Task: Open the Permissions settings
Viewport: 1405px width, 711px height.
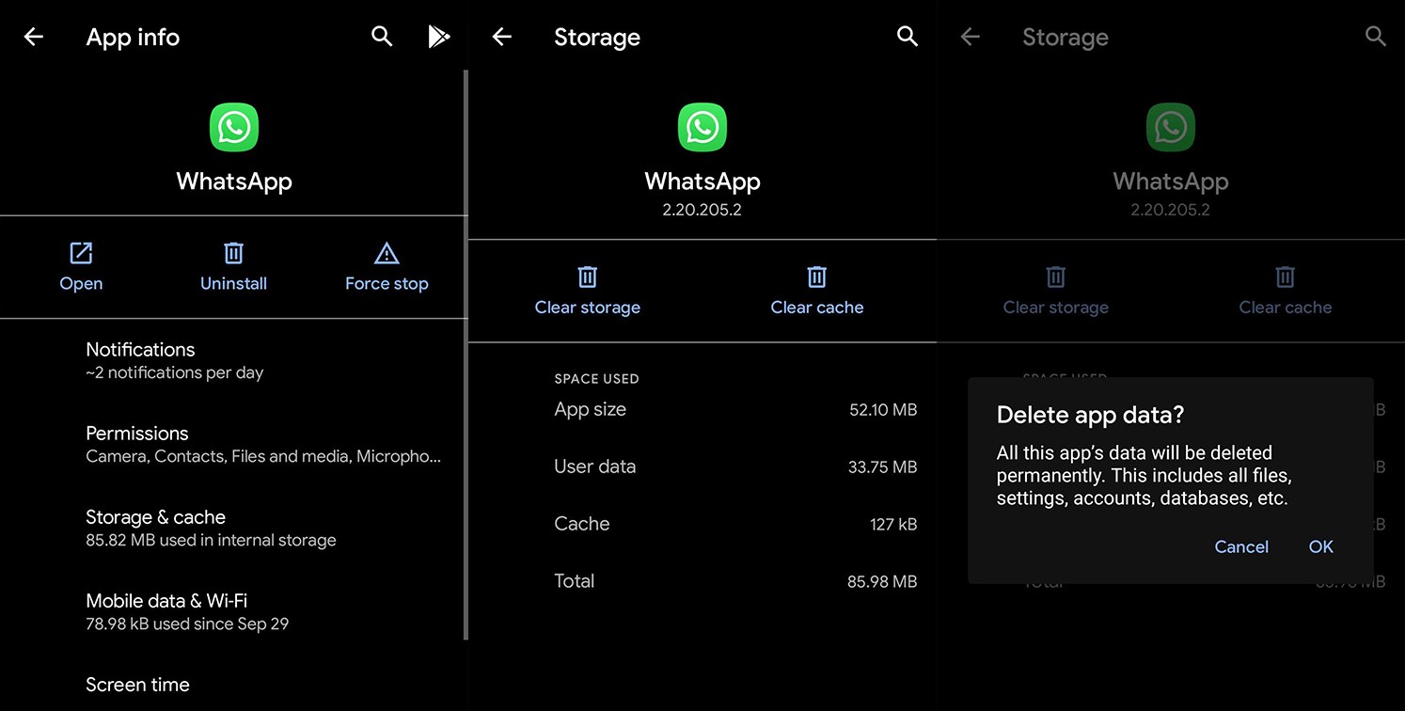Action: click(x=233, y=444)
